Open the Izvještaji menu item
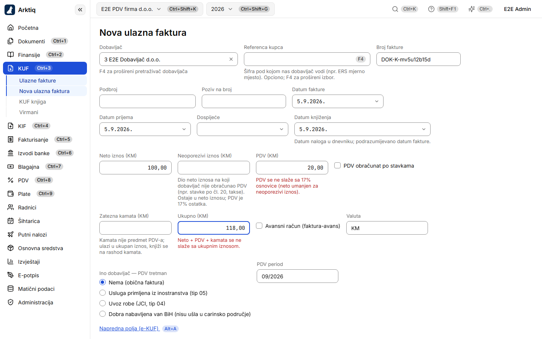 (x=45, y=262)
